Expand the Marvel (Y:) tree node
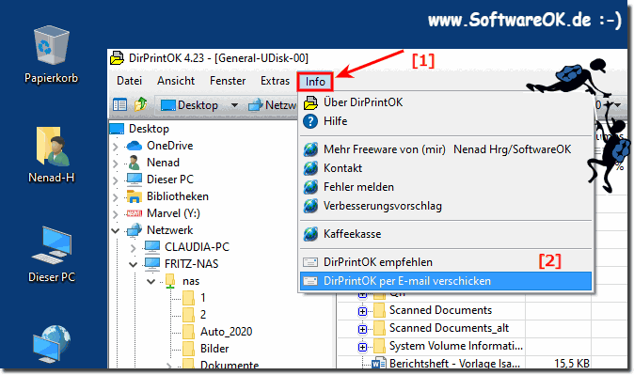The image size is (634, 375). click(116, 214)
